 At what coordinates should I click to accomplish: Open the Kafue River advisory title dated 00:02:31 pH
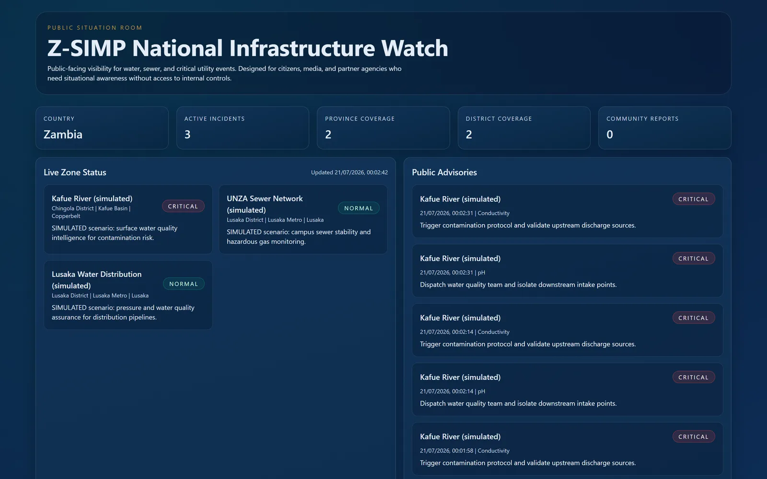click(460, 258)
